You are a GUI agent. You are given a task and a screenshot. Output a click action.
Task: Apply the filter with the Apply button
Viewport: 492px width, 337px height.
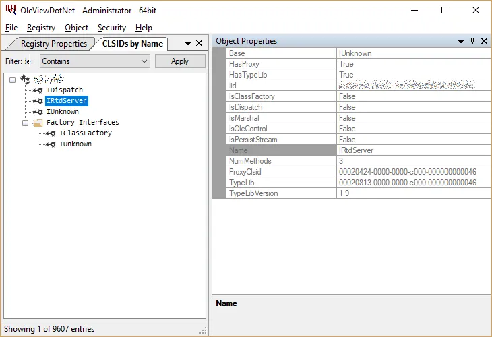180,61
